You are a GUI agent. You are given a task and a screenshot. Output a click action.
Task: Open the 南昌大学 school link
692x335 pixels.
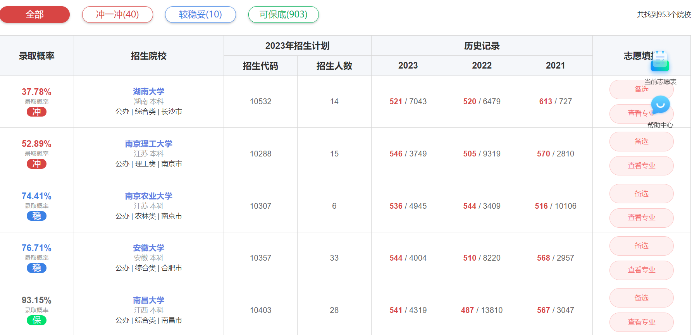tap(149, 300)
